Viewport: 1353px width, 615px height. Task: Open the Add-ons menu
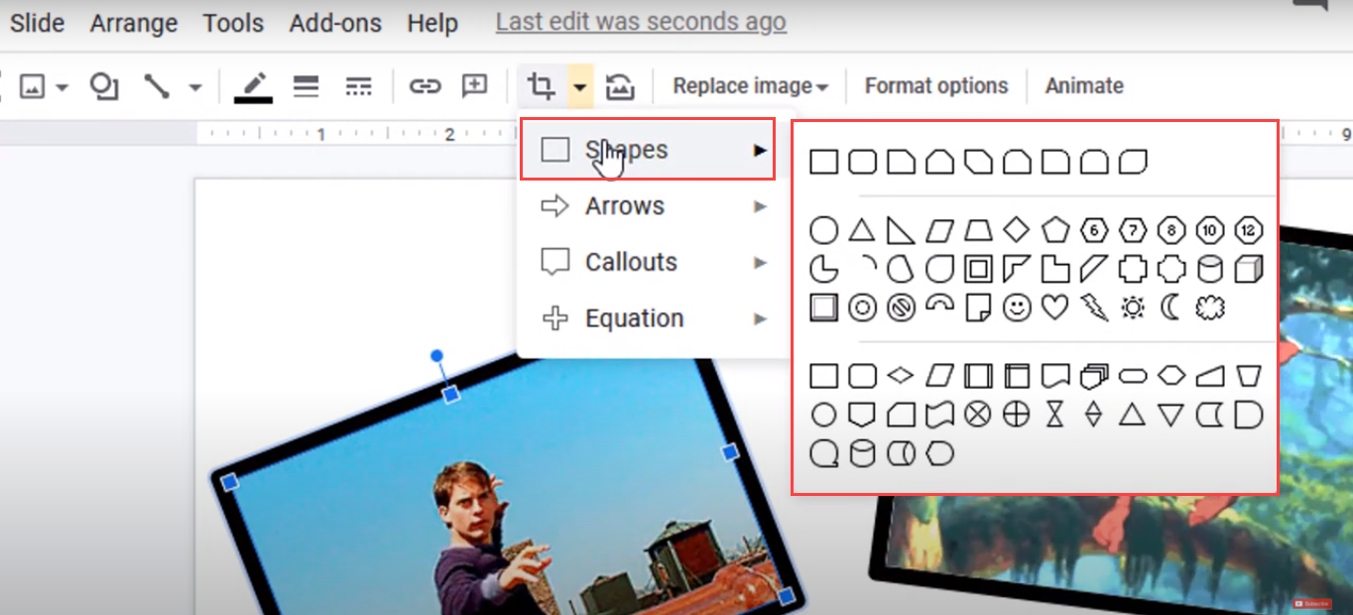[x=334, y=23]
